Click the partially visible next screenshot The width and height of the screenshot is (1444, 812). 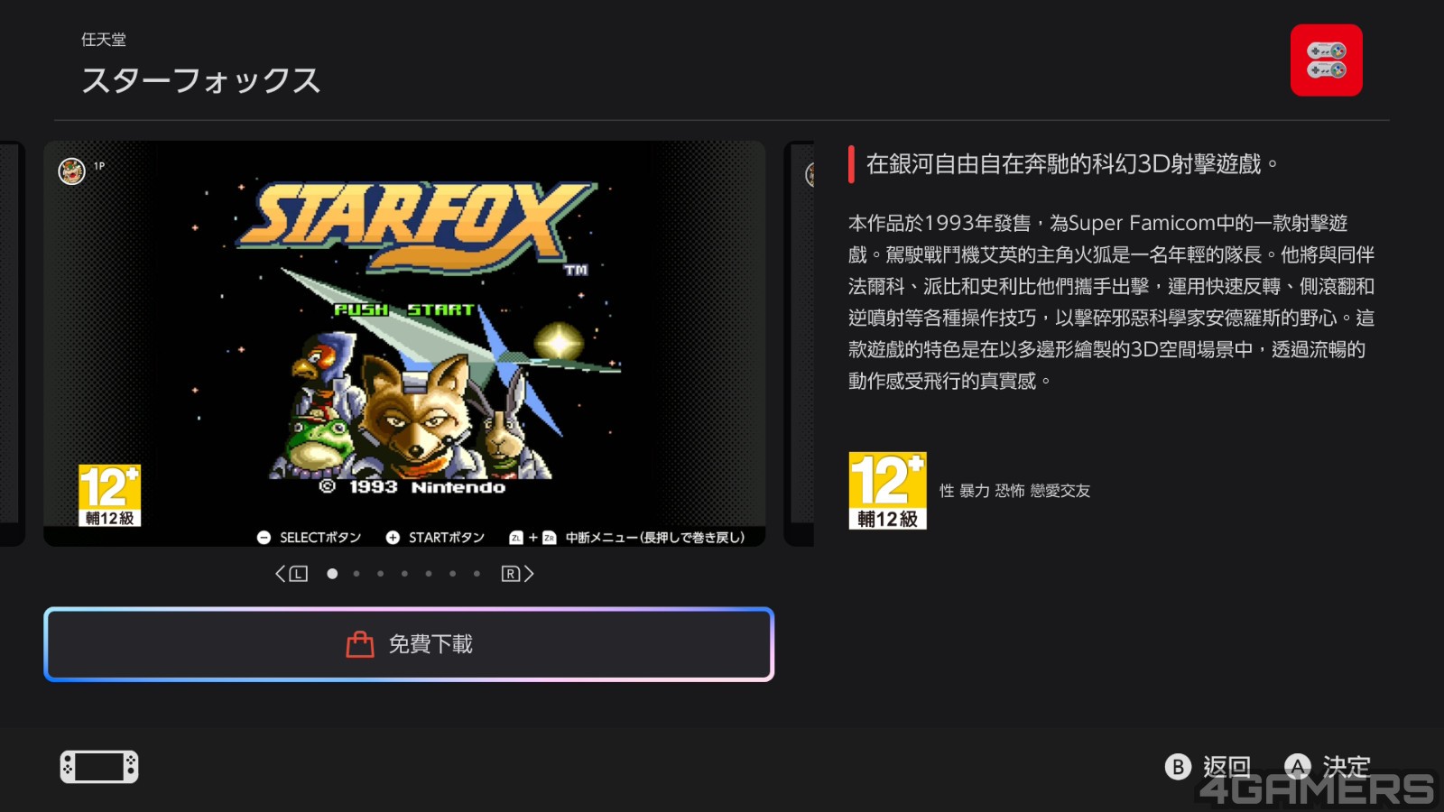(799, 344)
